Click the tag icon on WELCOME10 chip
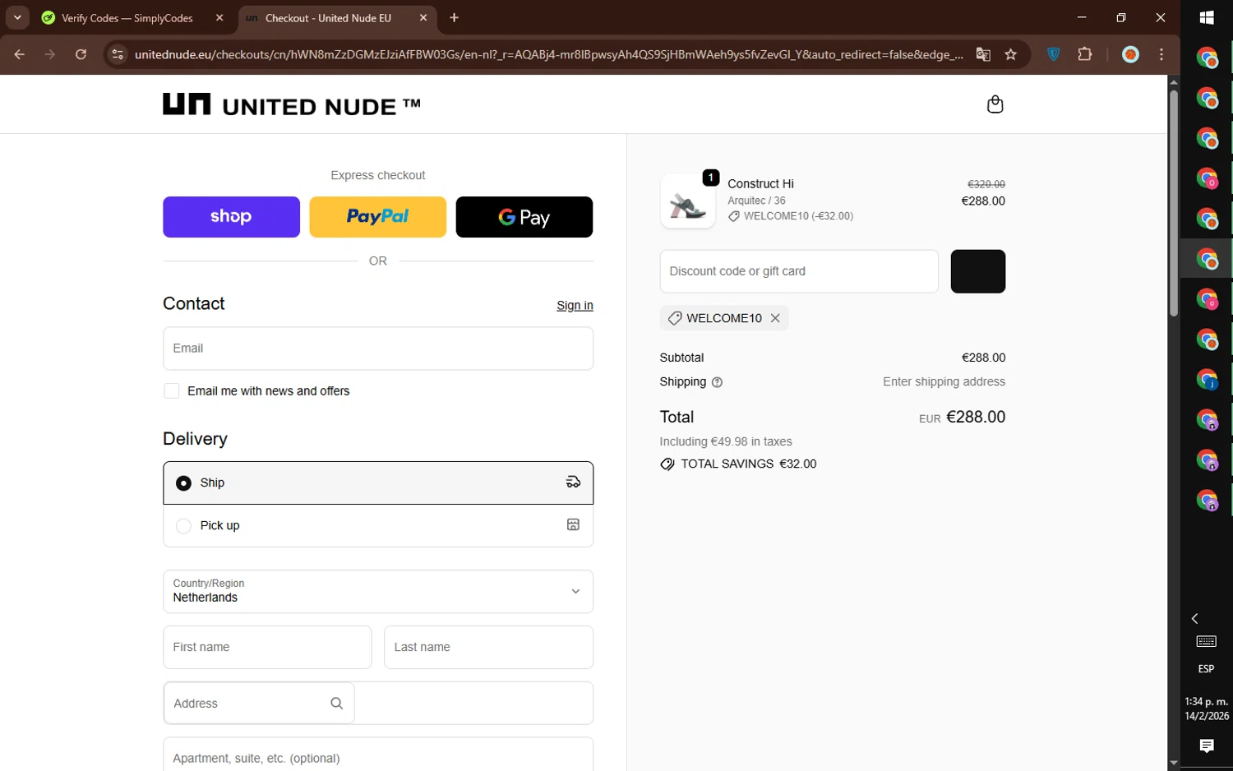 point(675,318)
